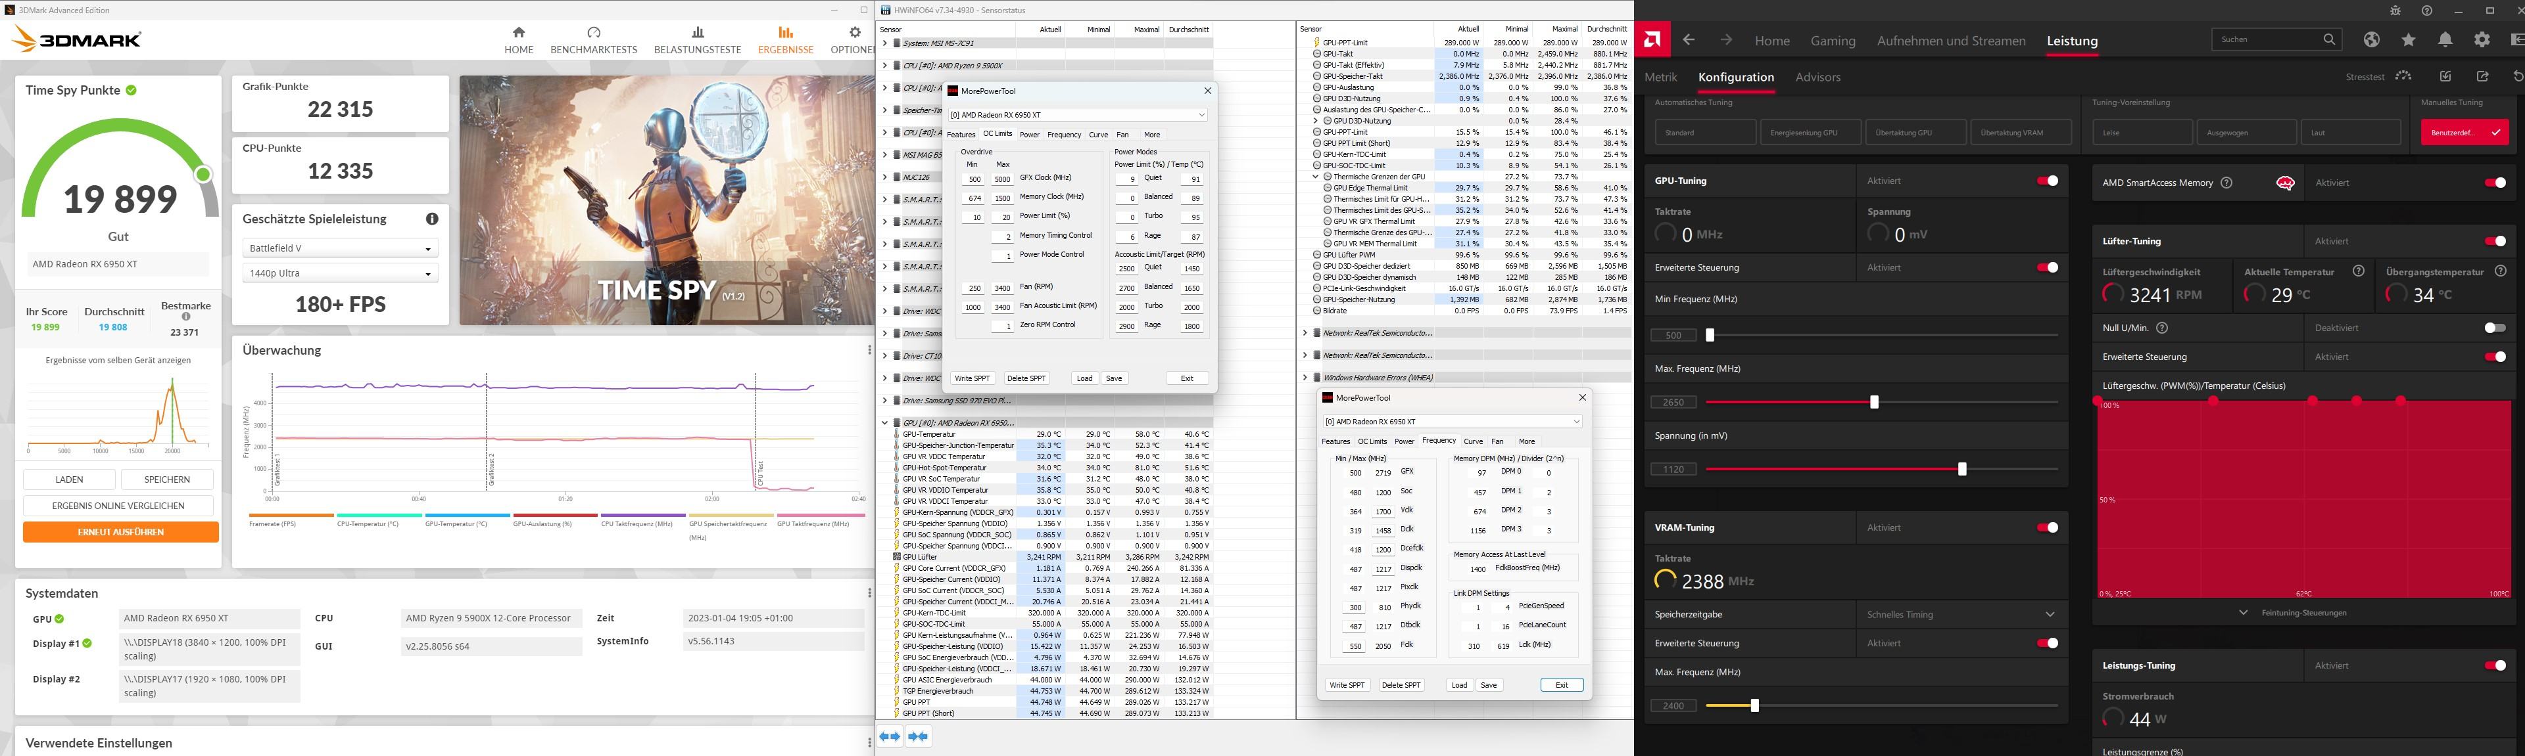Click info icon beside Geschätzte Spieleleistung
The height and width of the screenshot is (756, 2525).
click(x=431, y=218)
